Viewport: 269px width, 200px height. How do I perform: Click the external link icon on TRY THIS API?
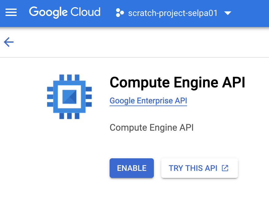tap(225, 168)
